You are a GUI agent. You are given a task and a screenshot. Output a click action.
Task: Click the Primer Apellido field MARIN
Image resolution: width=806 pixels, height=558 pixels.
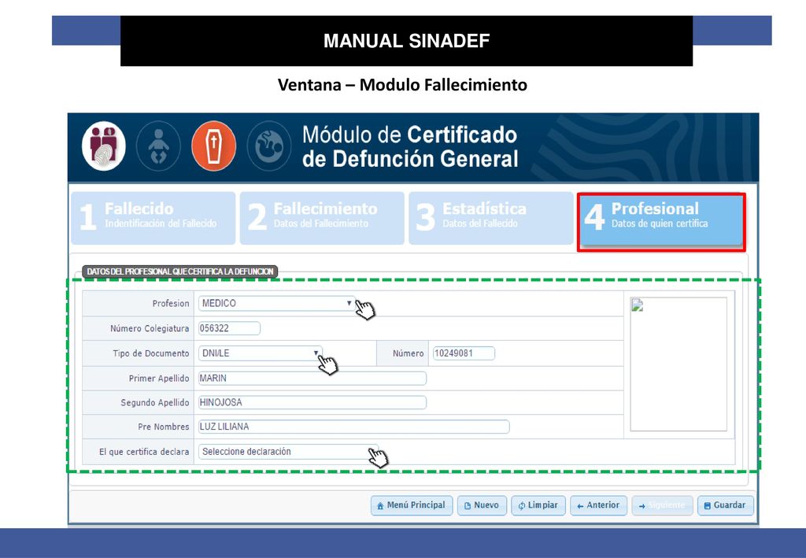[312, 379]
